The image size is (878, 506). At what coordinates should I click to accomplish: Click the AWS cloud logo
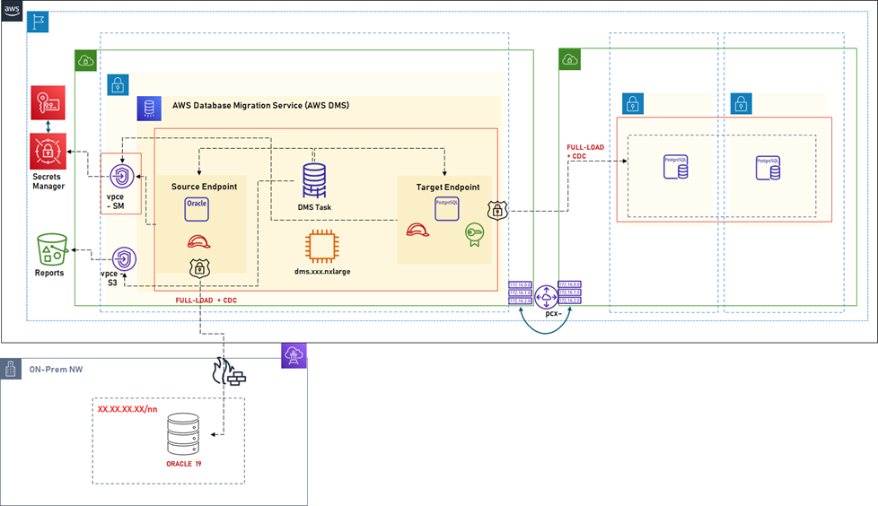tap(12, 12)
